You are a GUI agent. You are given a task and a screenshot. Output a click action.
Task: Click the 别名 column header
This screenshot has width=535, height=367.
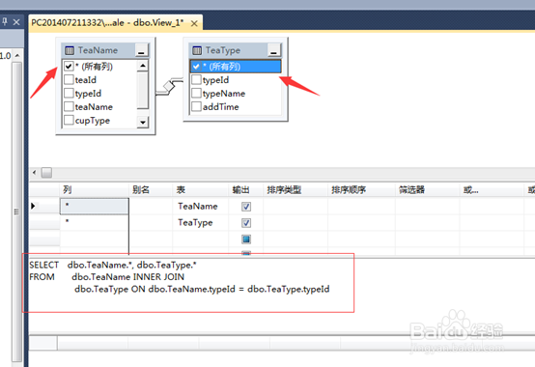(x=151, y=189)
